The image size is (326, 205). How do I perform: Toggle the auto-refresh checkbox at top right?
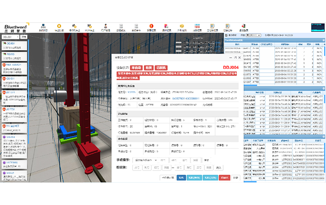point(227,34)
